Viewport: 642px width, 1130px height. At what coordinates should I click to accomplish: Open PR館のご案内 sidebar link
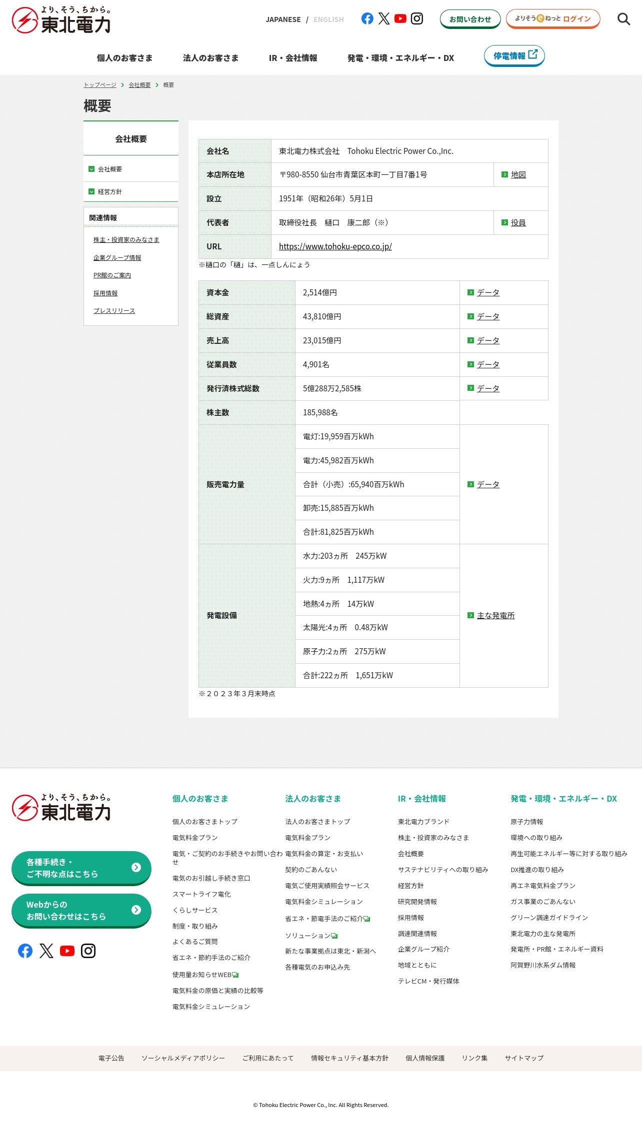112,275
